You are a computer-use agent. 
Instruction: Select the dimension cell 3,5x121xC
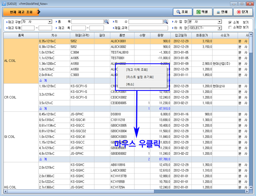click(54, 103)
